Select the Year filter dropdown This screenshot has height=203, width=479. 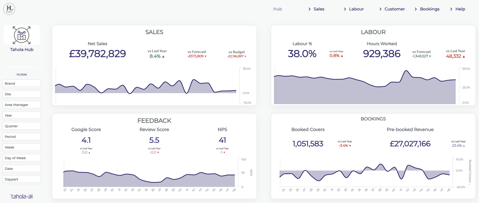[22, 116]
